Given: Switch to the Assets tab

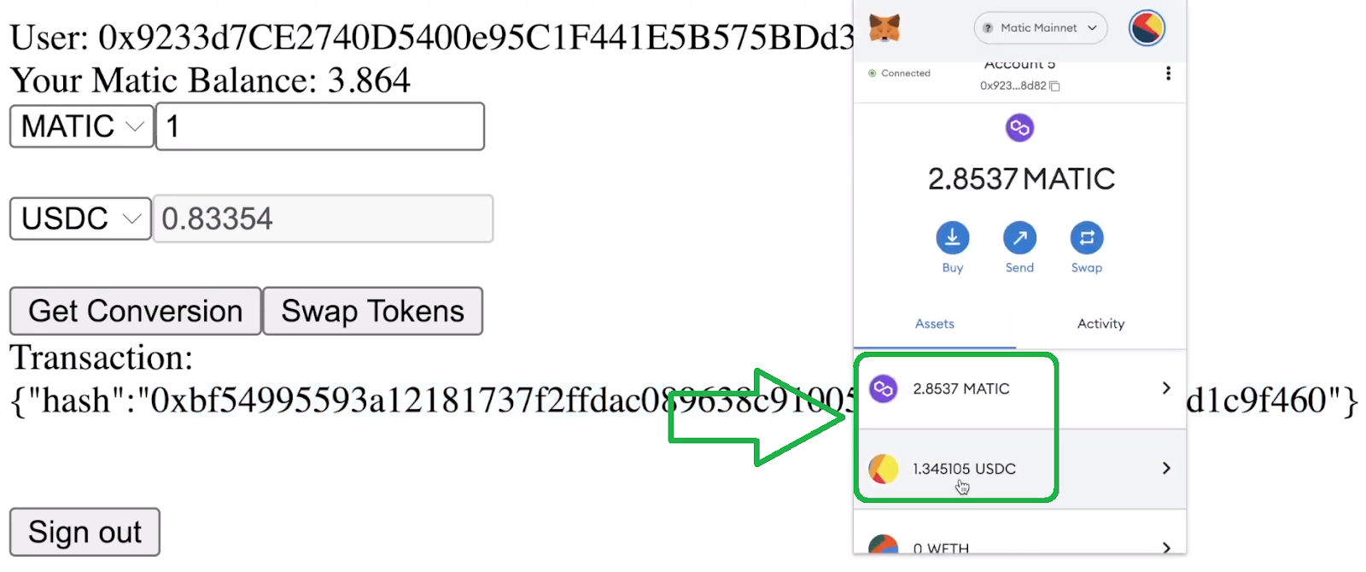Looking at the screenshot, I should [935, 324].
